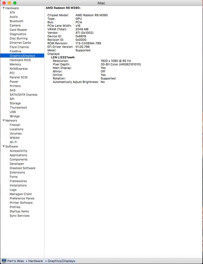The width and height of the screenshot is (203, 264).
Task: Show USB device information
Action: click(13, 112)
